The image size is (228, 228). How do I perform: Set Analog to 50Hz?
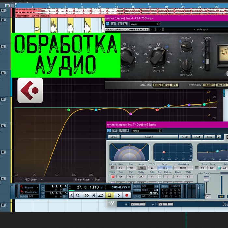(157, 85)
